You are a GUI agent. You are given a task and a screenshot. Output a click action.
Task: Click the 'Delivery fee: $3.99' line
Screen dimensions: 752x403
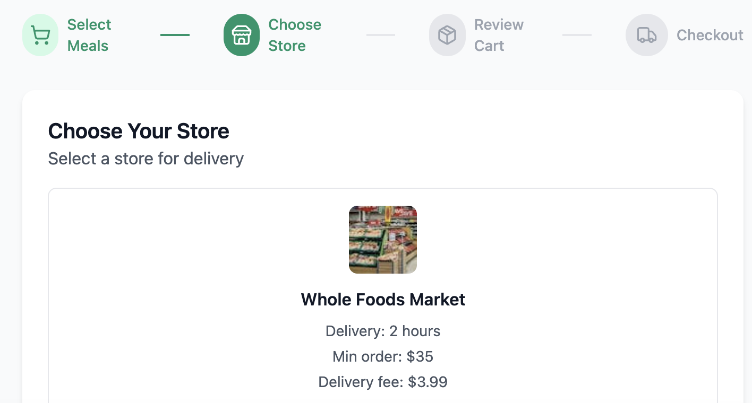(382, 382)
